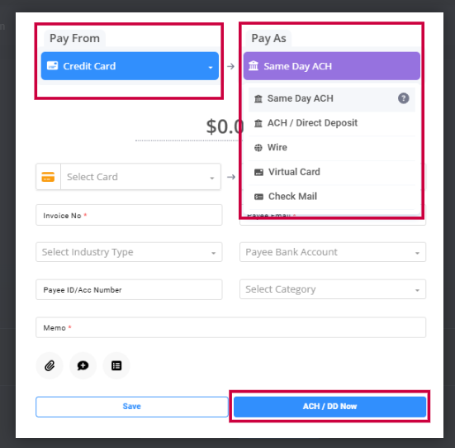Click the bank icon on purple Same Day ACH header
This screenshot has width=455, height=448.
tap(254, 66)
